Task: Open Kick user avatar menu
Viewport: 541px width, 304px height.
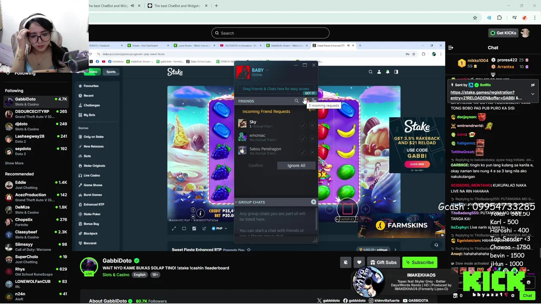Action: 525,33
